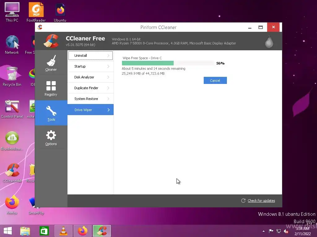The height and width of the screenshot is (237, 317).
Task: Select the Control Panel desktop icon
Action: 12,109
